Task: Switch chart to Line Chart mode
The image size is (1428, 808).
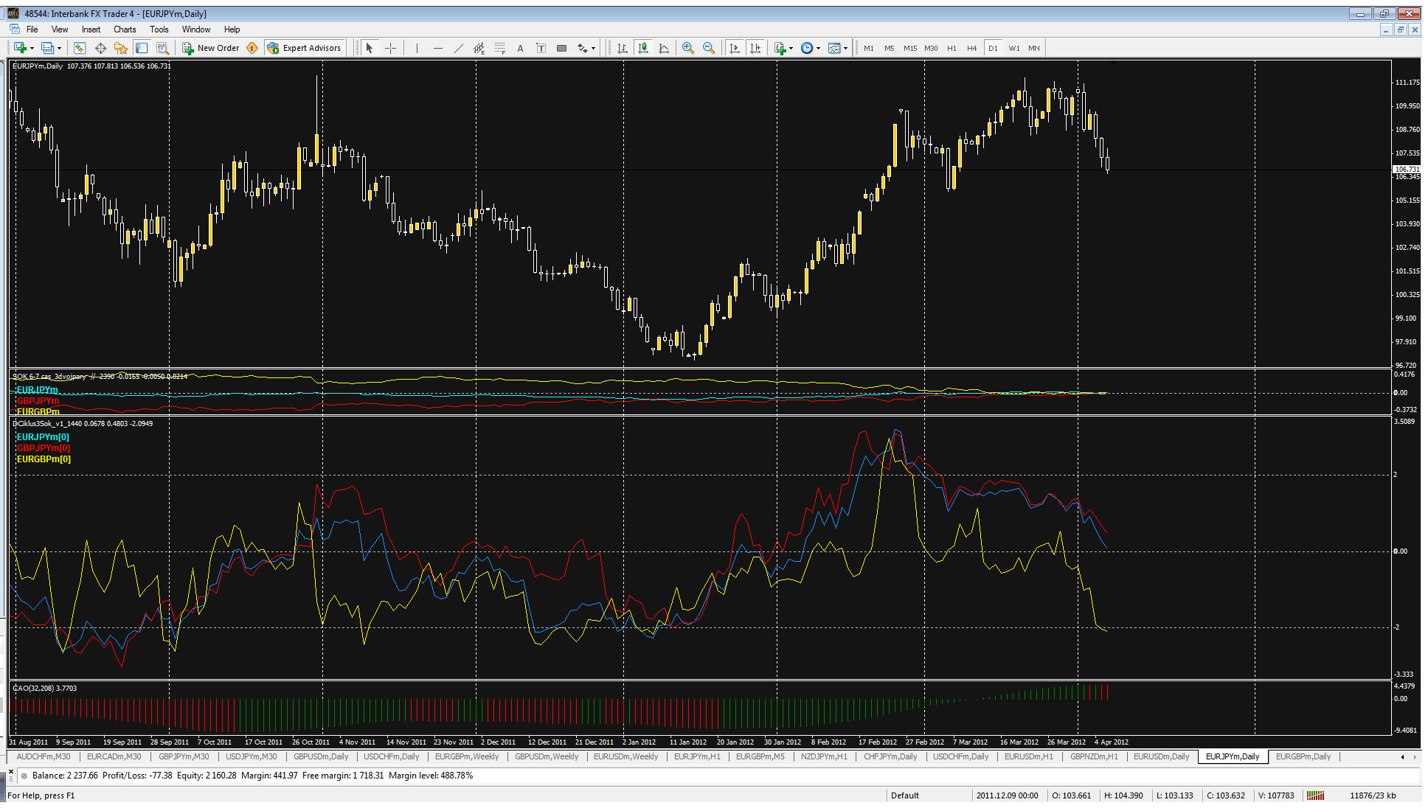Action: [664, 48]
